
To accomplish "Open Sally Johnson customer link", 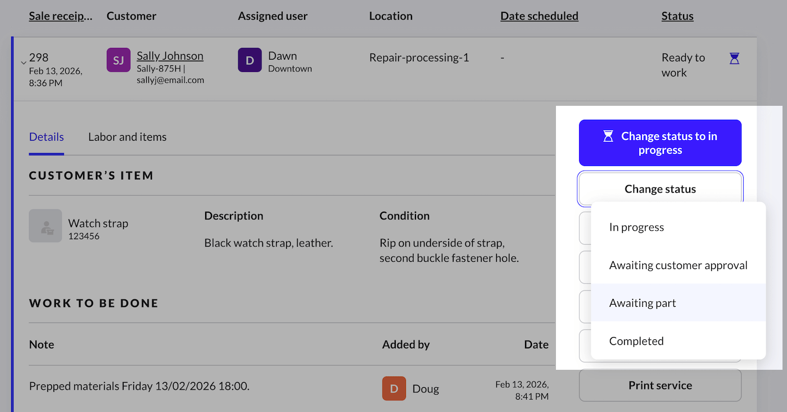I will click(x=170, y=56).
